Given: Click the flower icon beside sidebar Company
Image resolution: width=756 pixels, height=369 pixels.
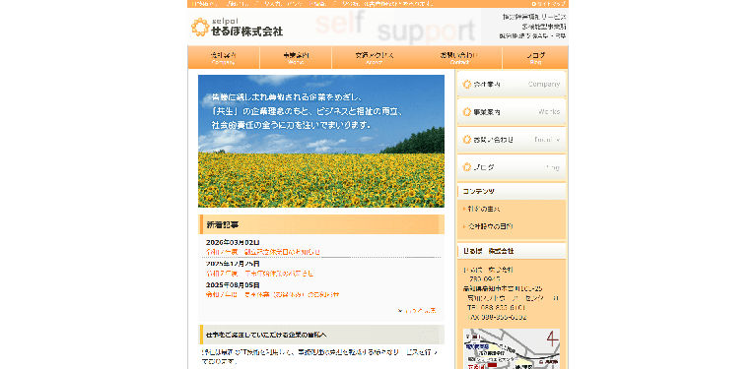Looking at the screenshot, I should 467,85.
